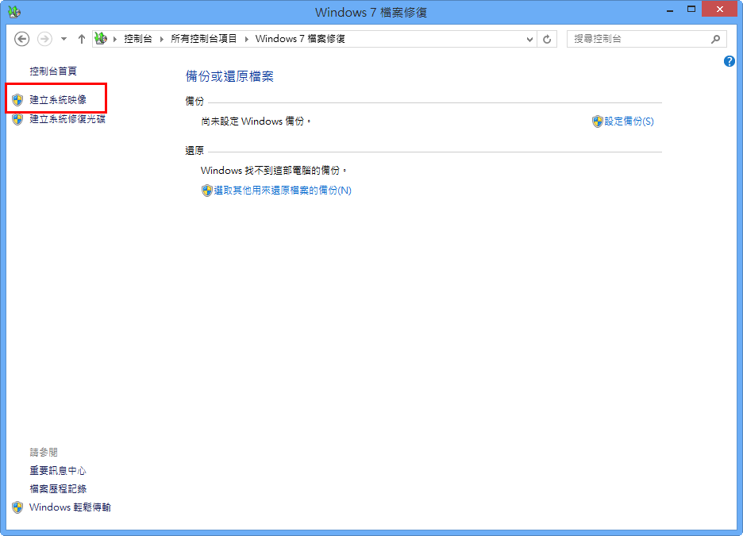Image resolution: width=743 pixels, height=536 pixels.
Task: Click the shield icon beside 設定備份
Action: (597, 121)
